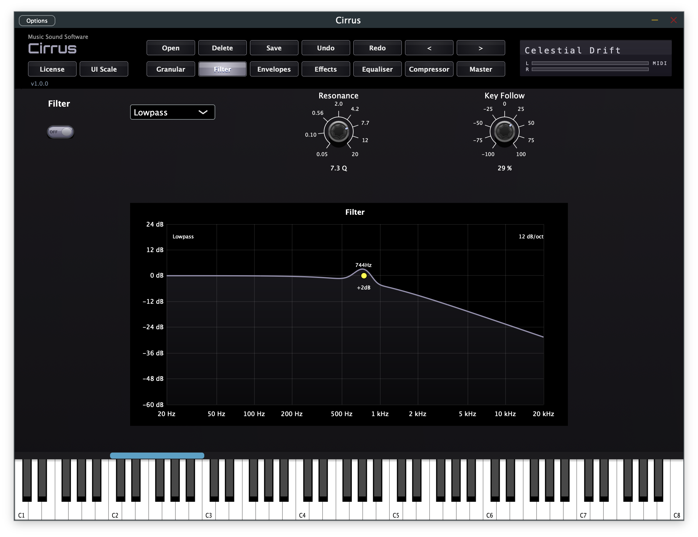Go to the next preset
The width and height of the screenshot is (698, 537).
(481, 48)
